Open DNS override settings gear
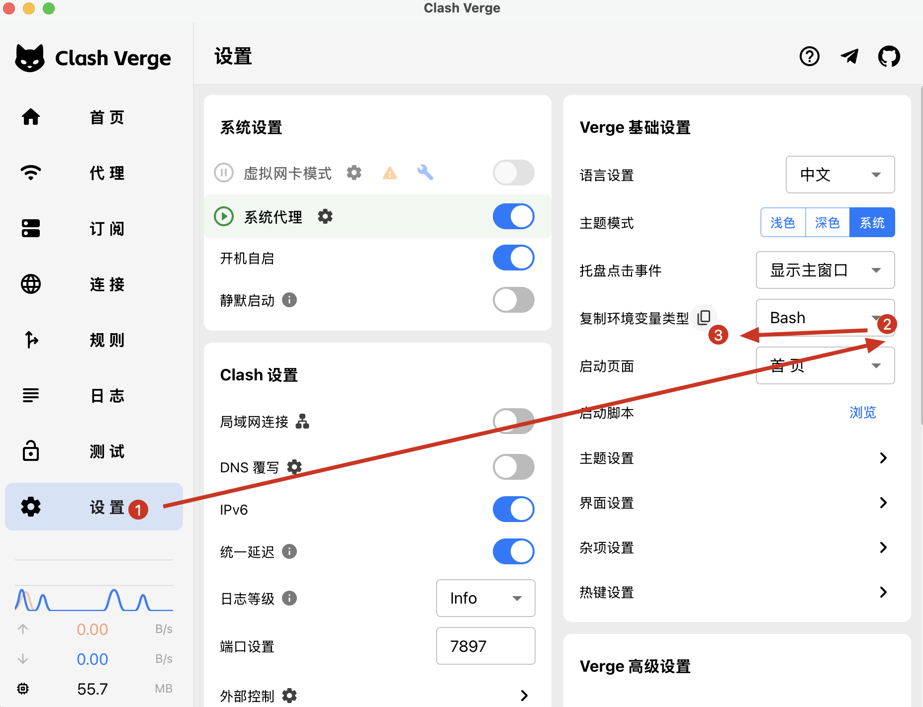The width and height of the screenshot is (923, 707). tap(294, 467)
